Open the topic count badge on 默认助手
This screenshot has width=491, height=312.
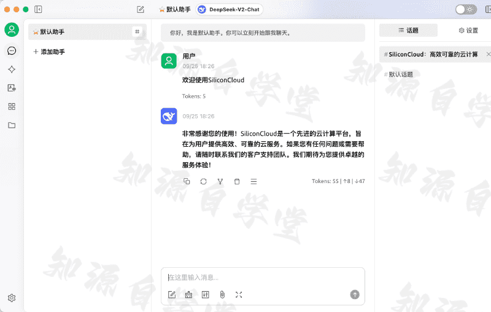click(137, 32)
